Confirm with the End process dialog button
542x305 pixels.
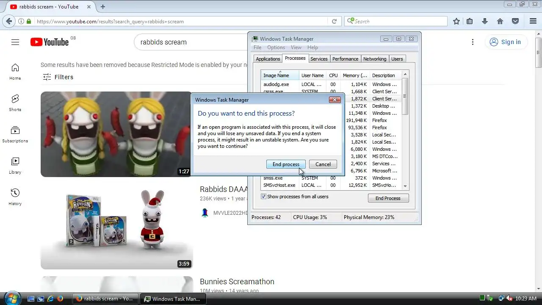click(x=286, y=164)
